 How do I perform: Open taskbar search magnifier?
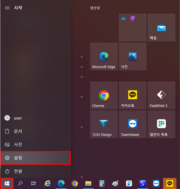point(20,183)
